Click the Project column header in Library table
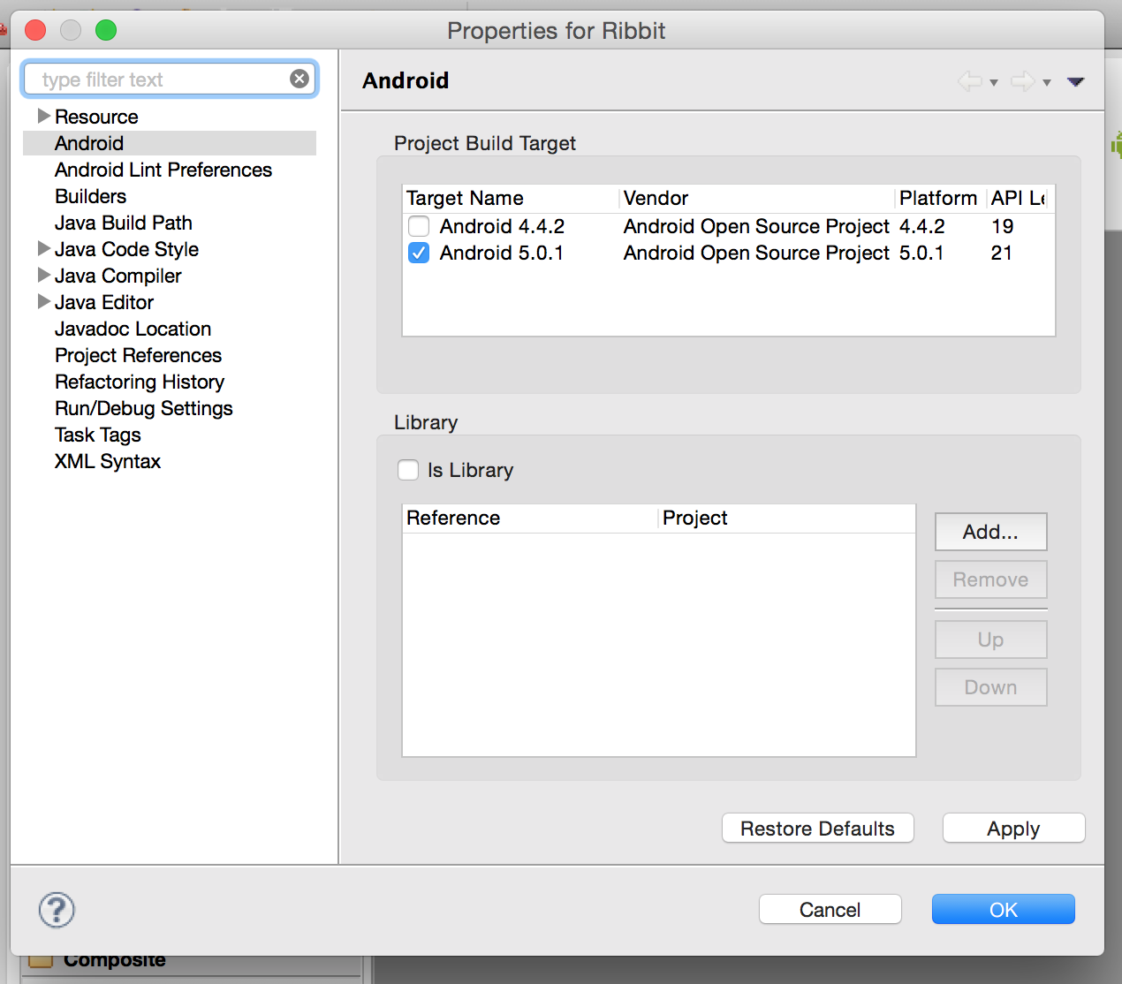 tap(788, 518)
